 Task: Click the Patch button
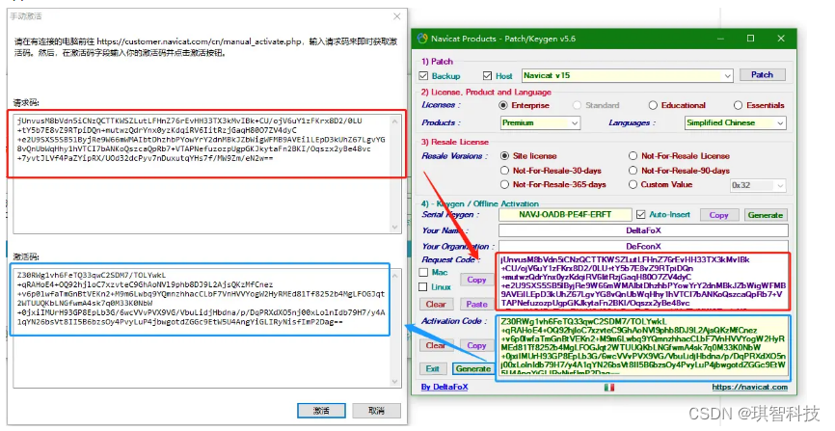tap(762, 75)
